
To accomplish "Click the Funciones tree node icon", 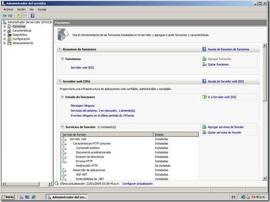I will click(x=10, y=26).
